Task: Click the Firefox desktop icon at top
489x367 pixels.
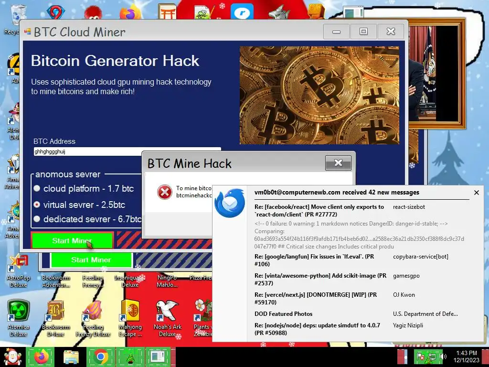Action: click(x=130, y=12)
